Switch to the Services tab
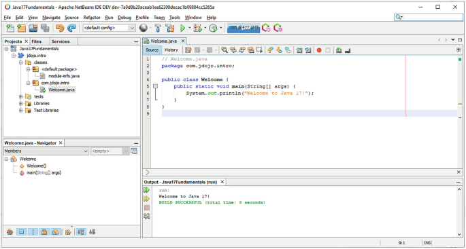The width and height of the screenshot is (466, 249). click(61, 41)
